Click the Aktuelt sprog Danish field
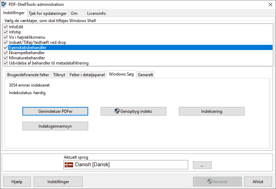 pos(126,165)
